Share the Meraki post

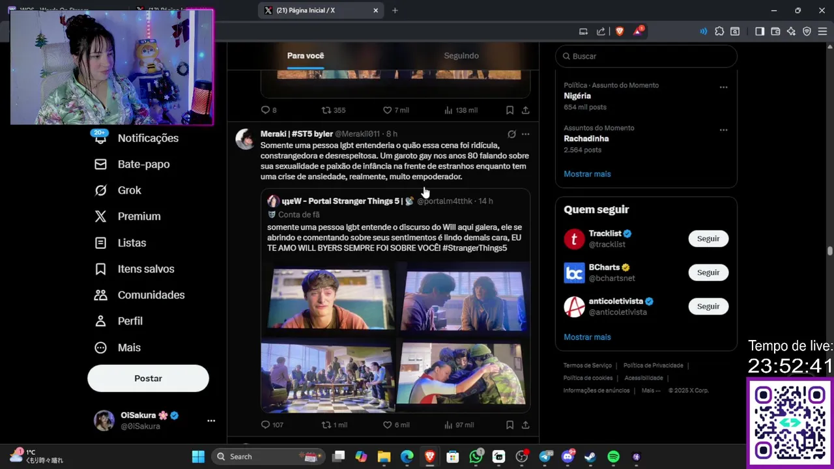[x=525, y=425]
